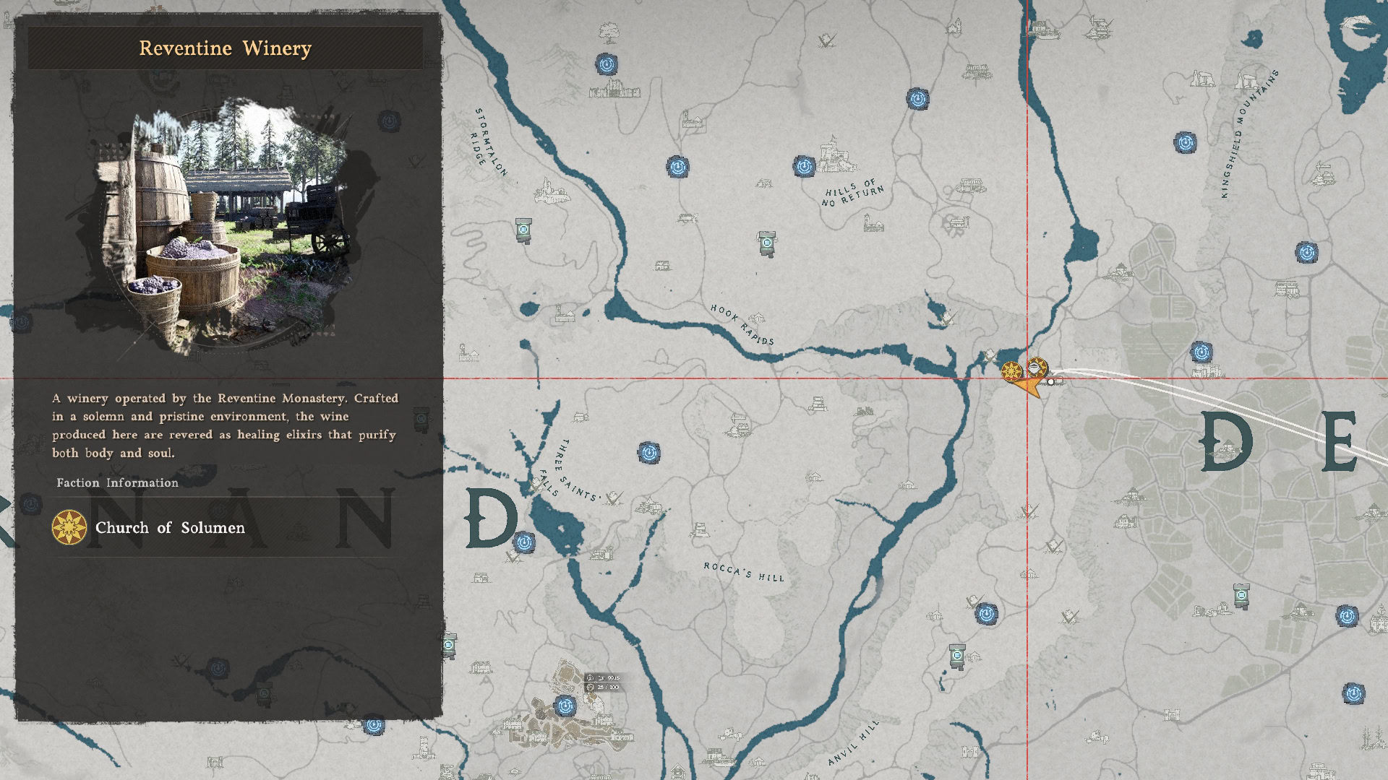The image size is (1388, 780).
Task: Click the Reventine Winery title header
Action: coord(225,48)
